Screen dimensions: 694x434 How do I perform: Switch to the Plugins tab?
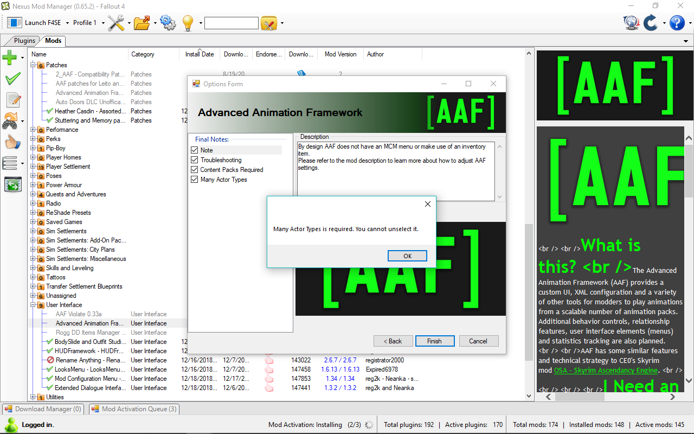pyautogui.click(x=24, y=40)
